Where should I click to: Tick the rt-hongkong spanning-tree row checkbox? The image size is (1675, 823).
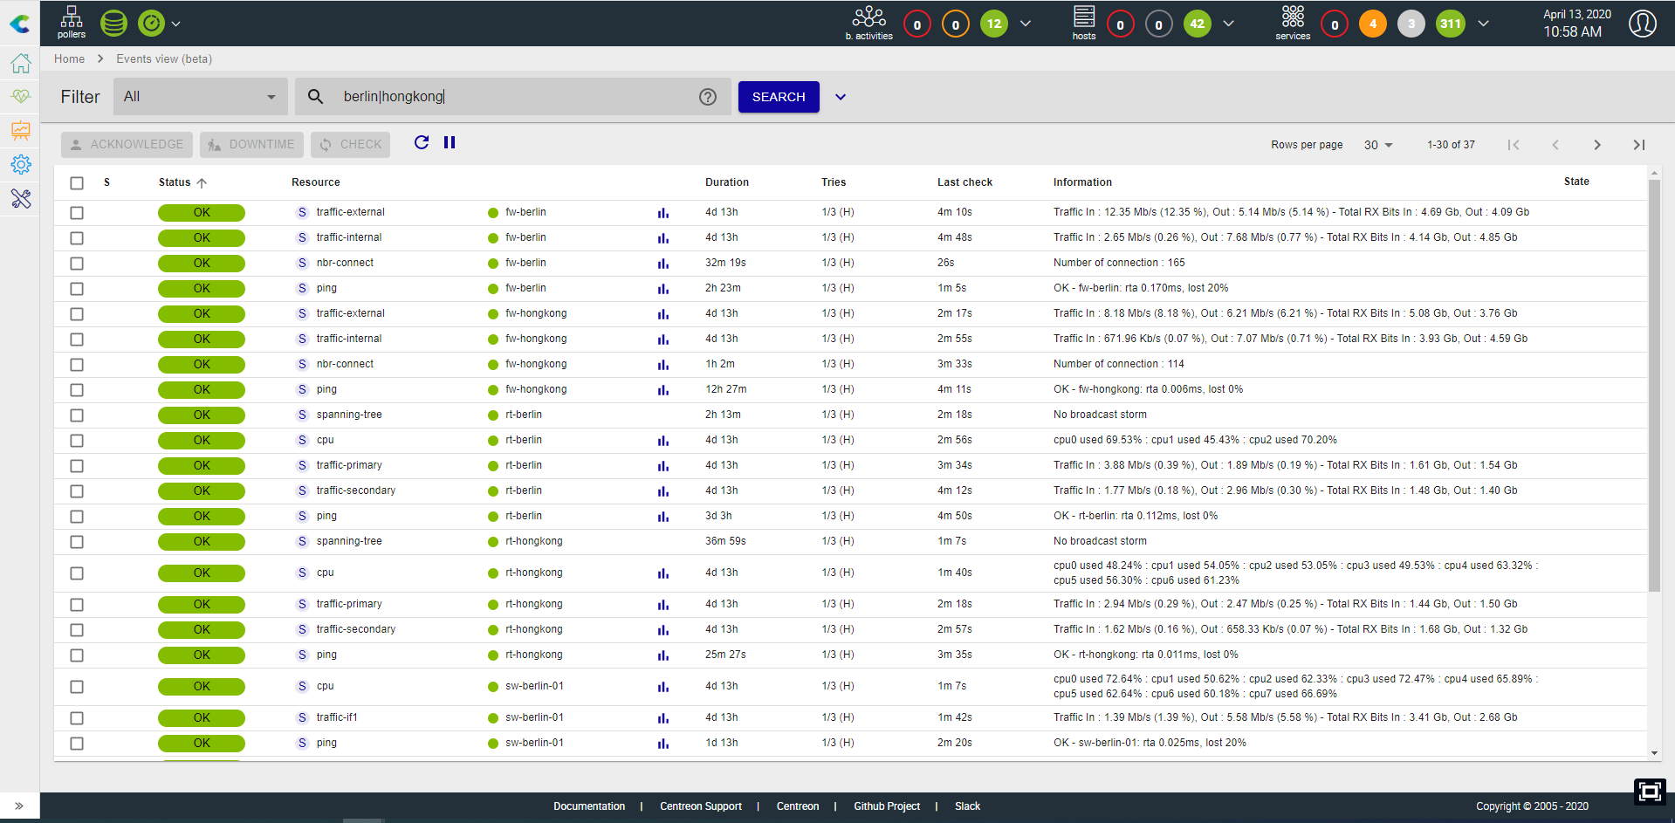pyautogui.click(x=77, y=542)
